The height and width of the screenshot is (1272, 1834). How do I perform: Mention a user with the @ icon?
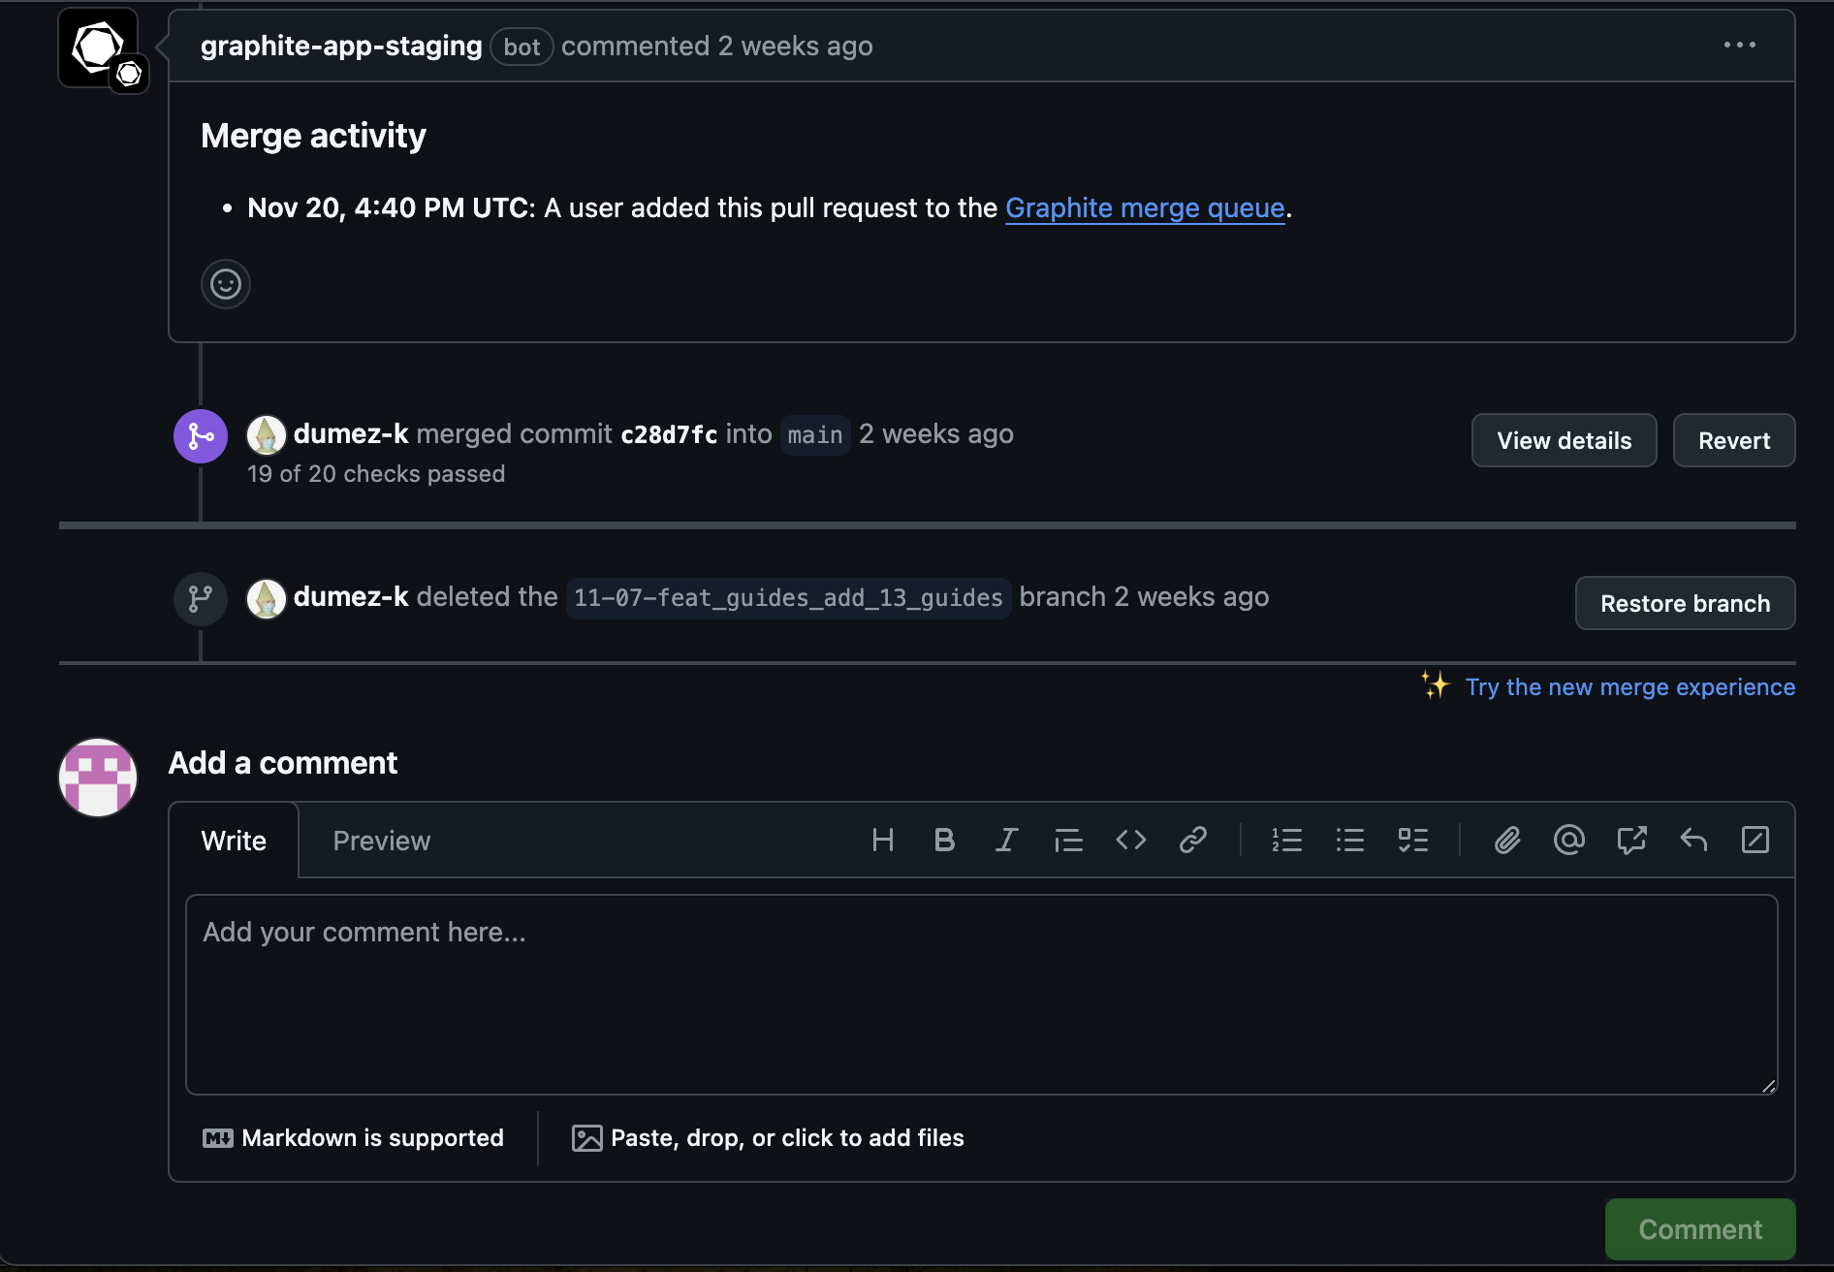(x=1569, y=840)
